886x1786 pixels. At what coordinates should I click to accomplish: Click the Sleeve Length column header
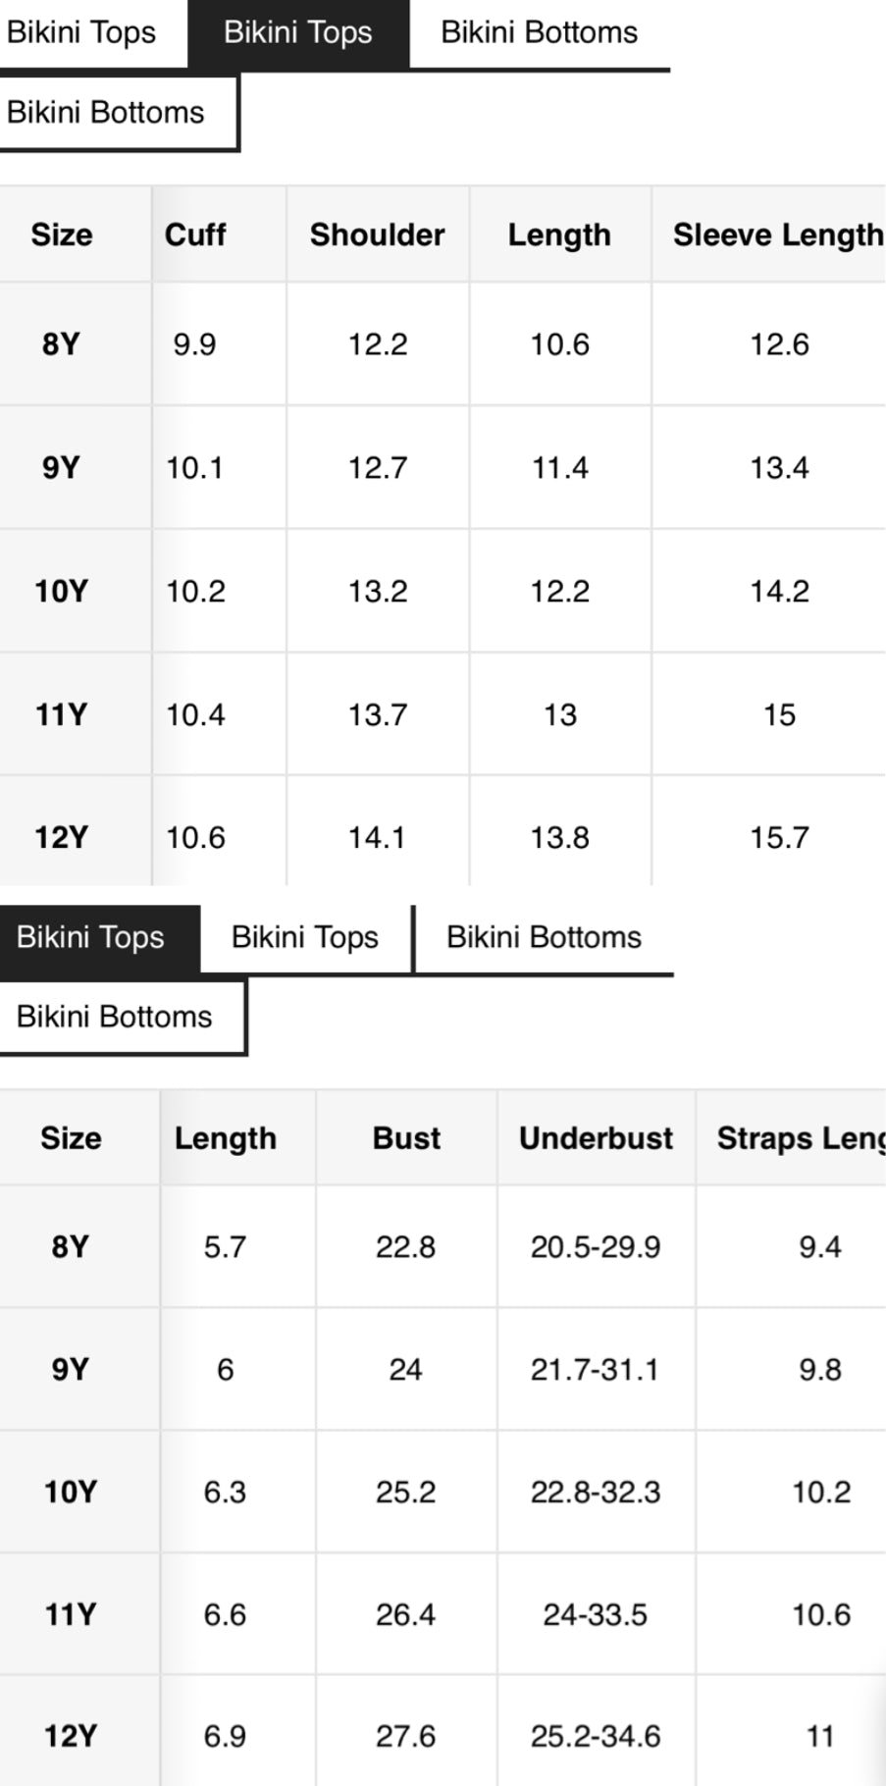click(x=777, y=235)
